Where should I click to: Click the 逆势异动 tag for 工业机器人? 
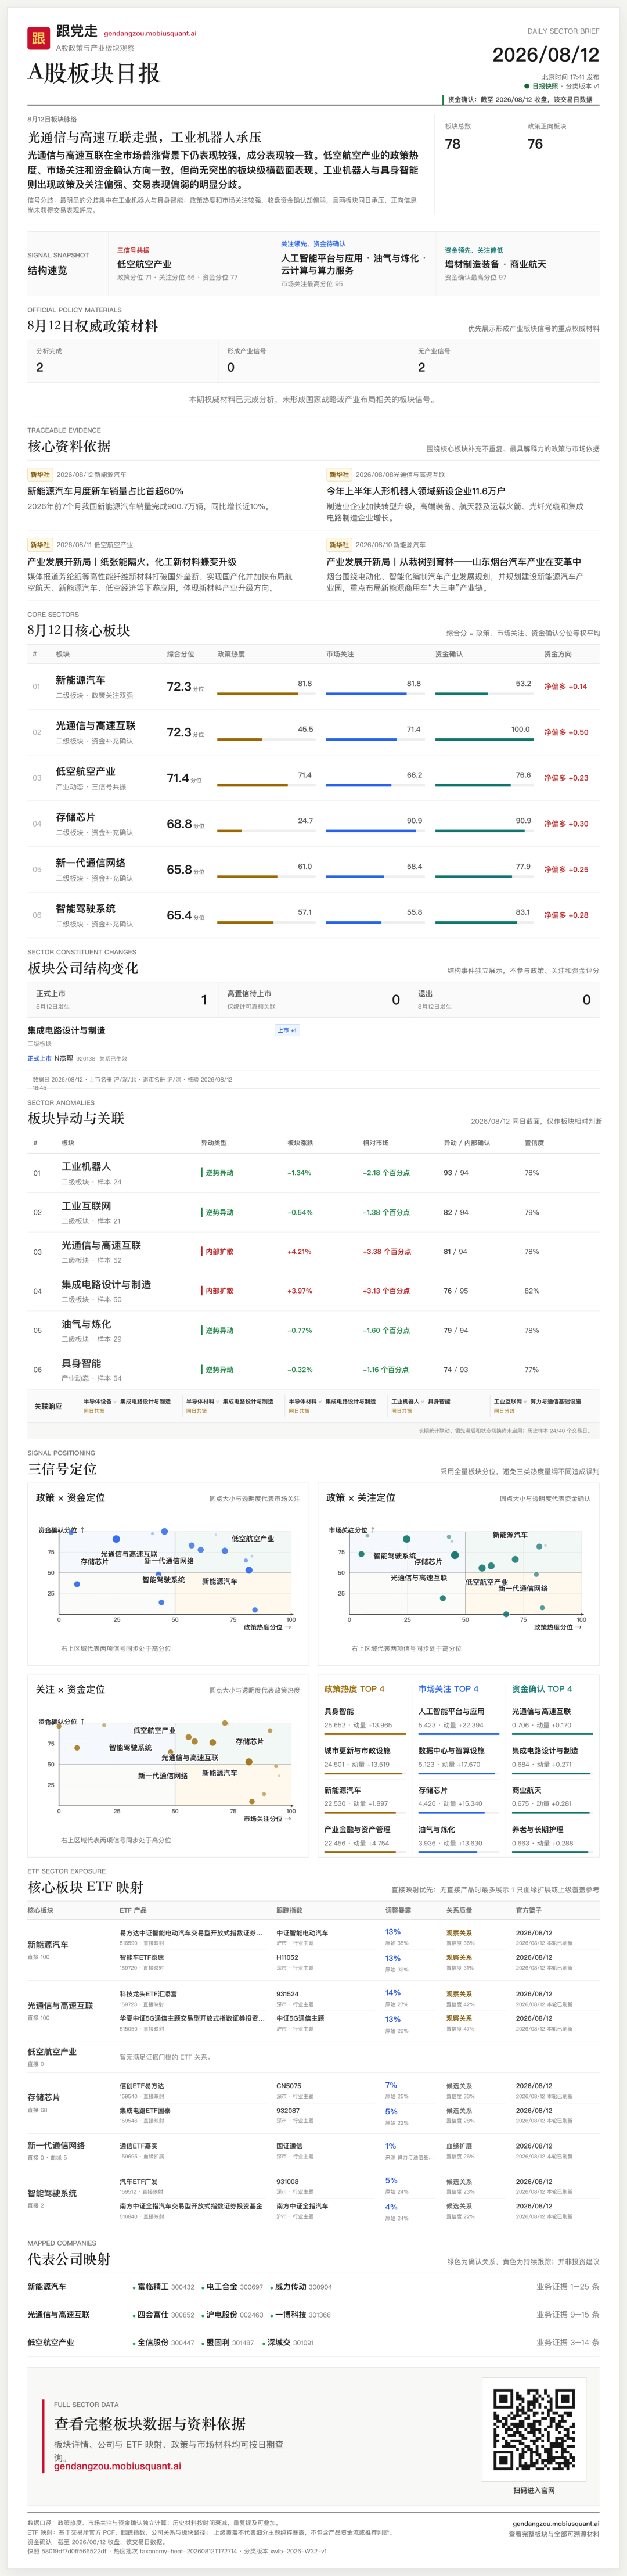218,1173
